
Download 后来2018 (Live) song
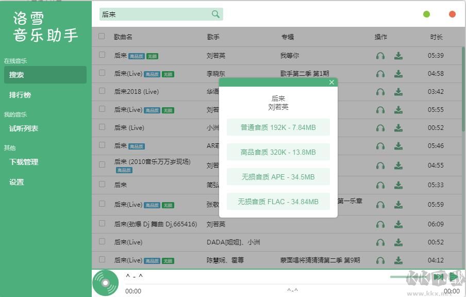[x=398, y=92]
